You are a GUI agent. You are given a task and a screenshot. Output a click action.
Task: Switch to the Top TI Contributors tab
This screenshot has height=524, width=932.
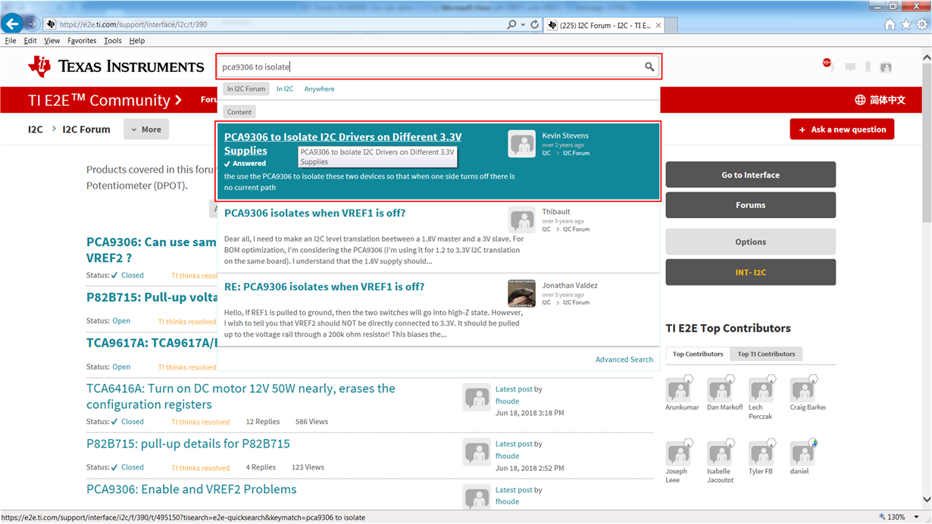coord(766,354)
